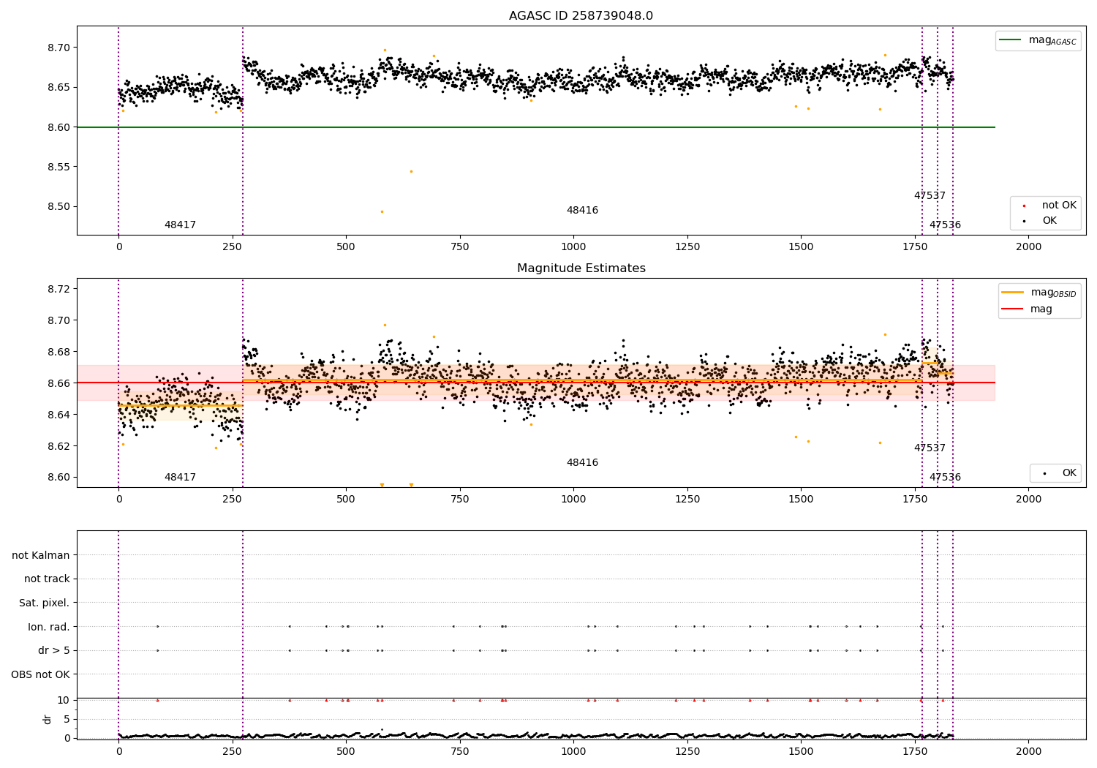Click the "8.65" y-axis tick of the top plot

pyautogui.click(x=59, y=88)
